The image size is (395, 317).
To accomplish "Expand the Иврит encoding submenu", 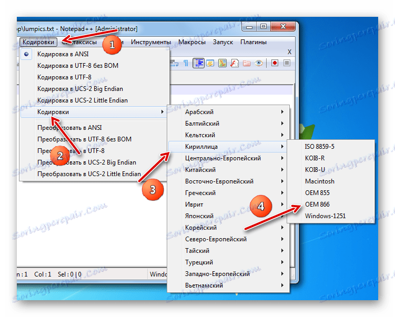I will [x=228, y=204].
